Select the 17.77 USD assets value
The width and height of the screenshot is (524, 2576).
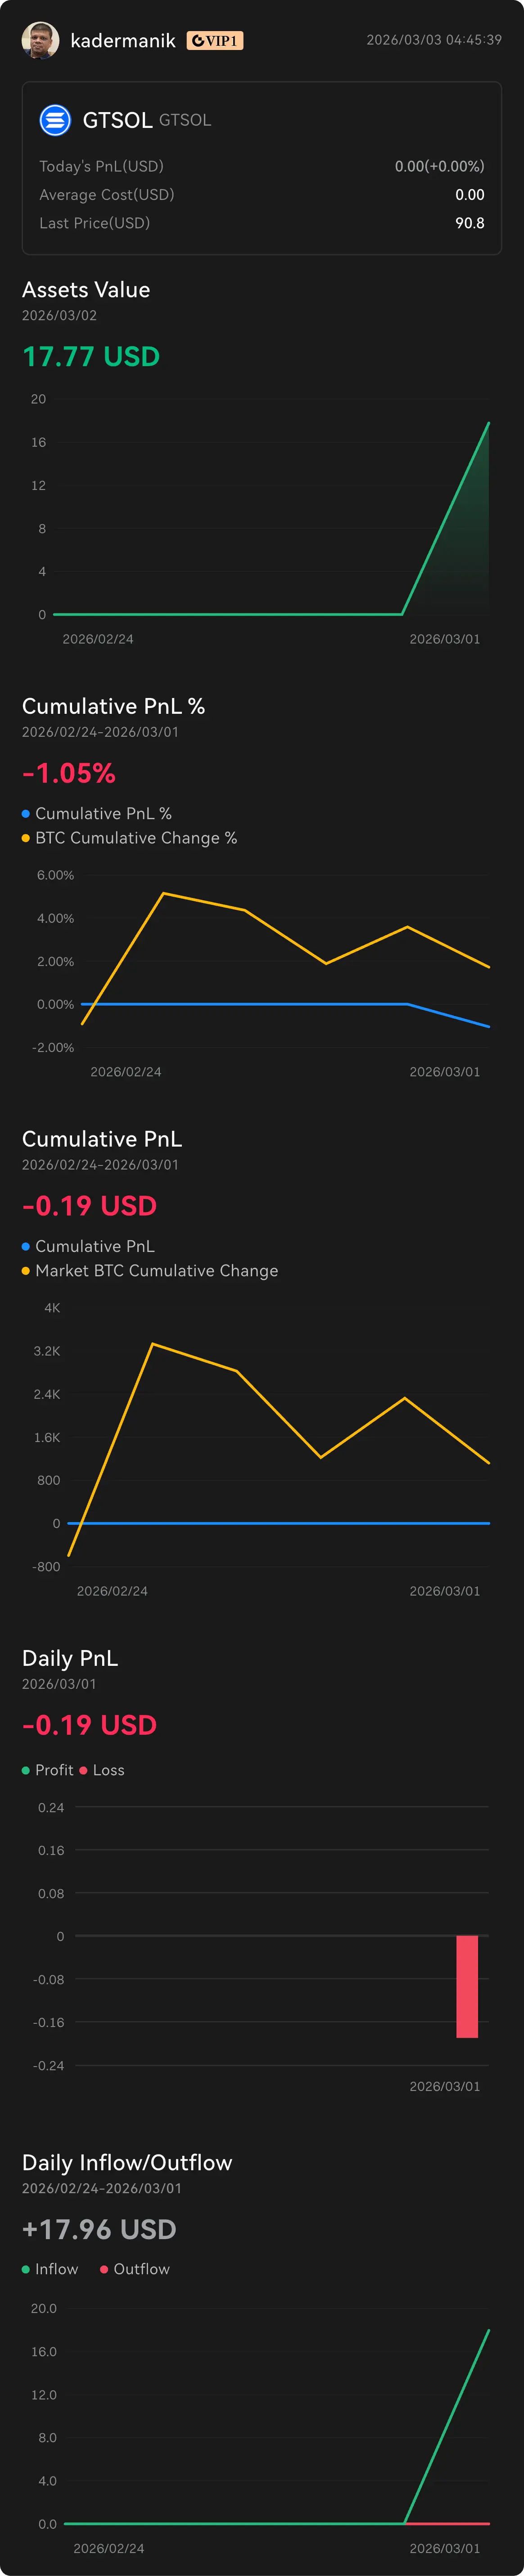click(91, 357)
